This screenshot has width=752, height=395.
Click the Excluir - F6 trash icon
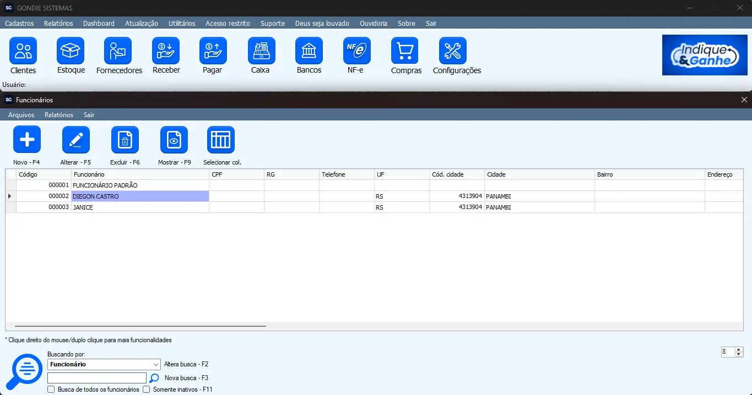tap(125, 140)
